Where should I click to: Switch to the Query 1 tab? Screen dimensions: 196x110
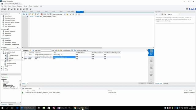(24, 12)
